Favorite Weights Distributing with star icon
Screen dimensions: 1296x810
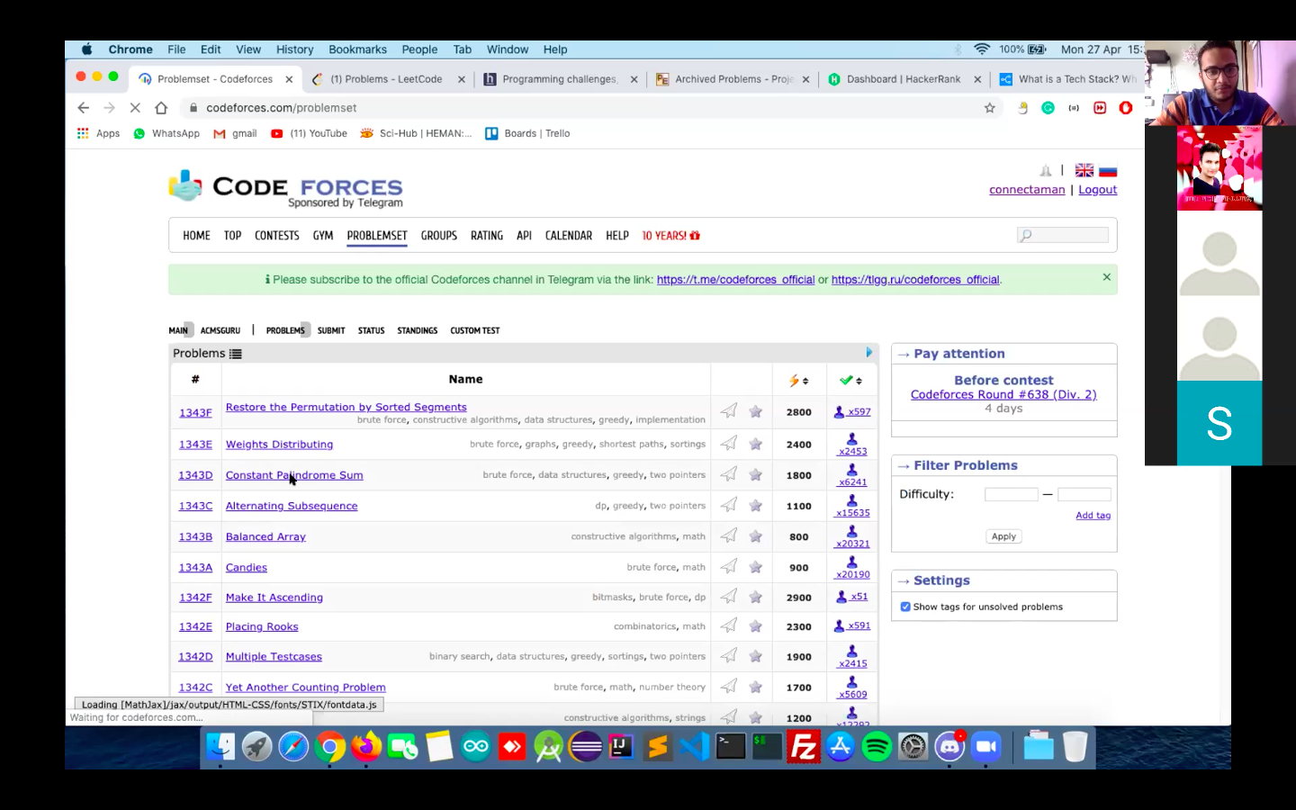(x=756, y=444)
